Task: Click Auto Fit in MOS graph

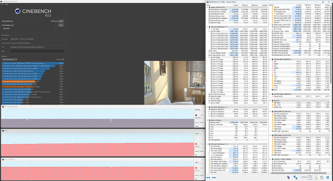Action: [x=197, y=151]
